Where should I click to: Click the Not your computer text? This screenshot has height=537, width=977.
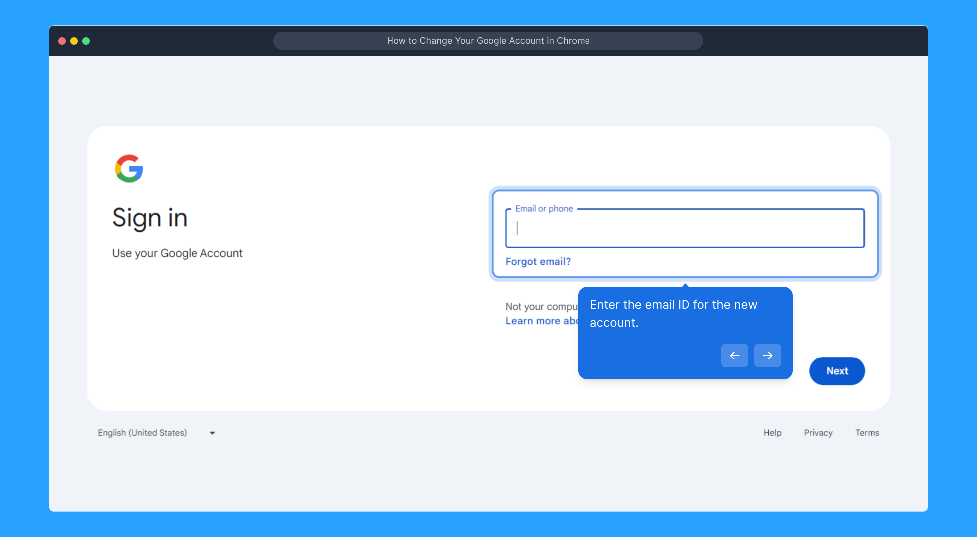click(541, 307)
